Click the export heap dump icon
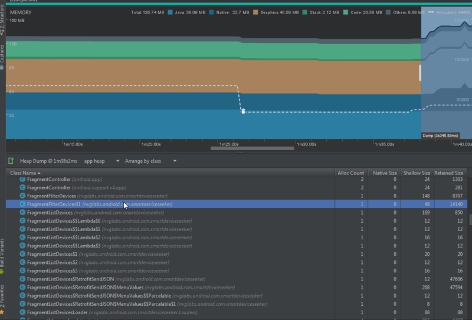472x320 pixels. tap(11, 161)
